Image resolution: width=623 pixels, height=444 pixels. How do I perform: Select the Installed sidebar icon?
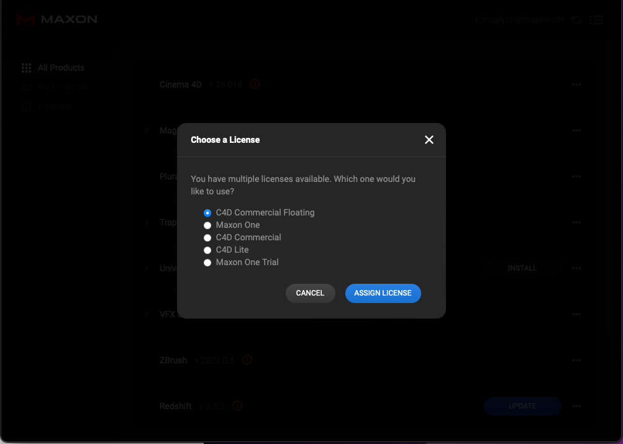click(26, 106)
